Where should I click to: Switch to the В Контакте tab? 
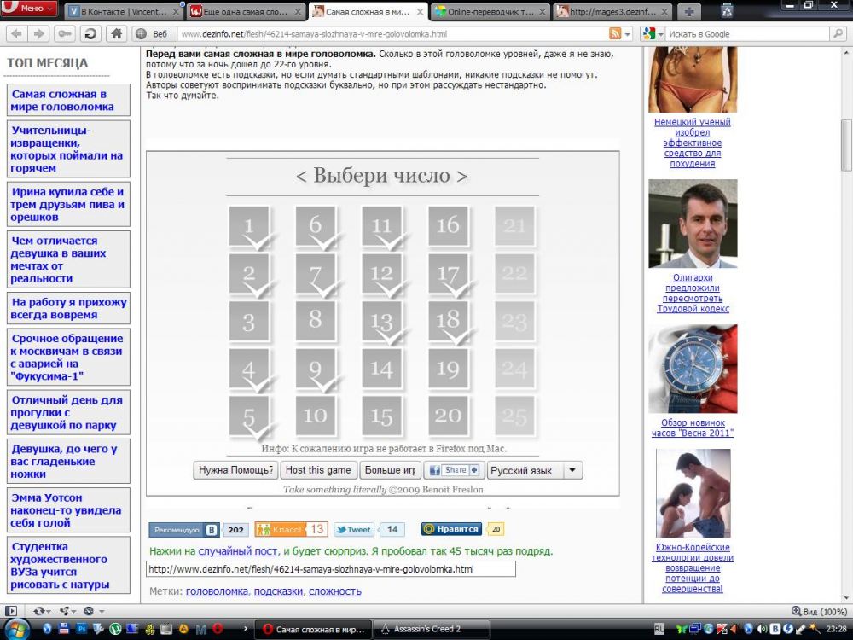123,11
